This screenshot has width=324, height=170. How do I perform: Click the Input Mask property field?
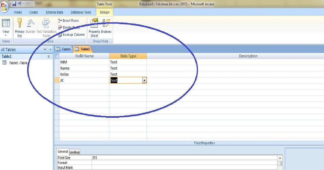coord(185,167)
